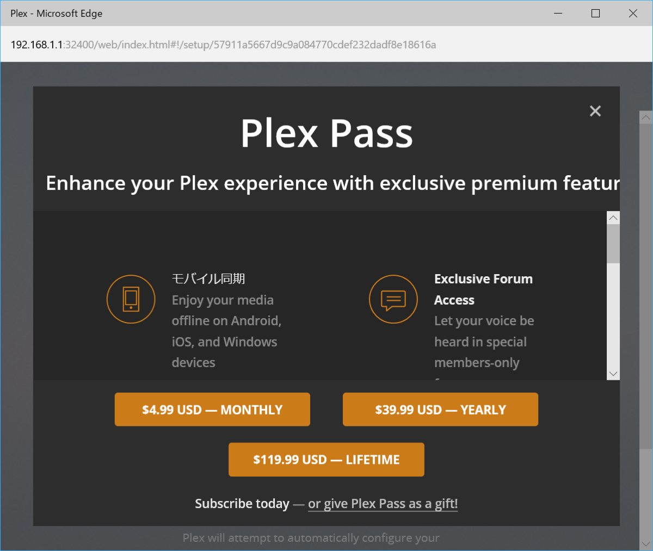Click the features list scroll-down arrow
This screenshot has height=551, width=653.
pos(613,374)
